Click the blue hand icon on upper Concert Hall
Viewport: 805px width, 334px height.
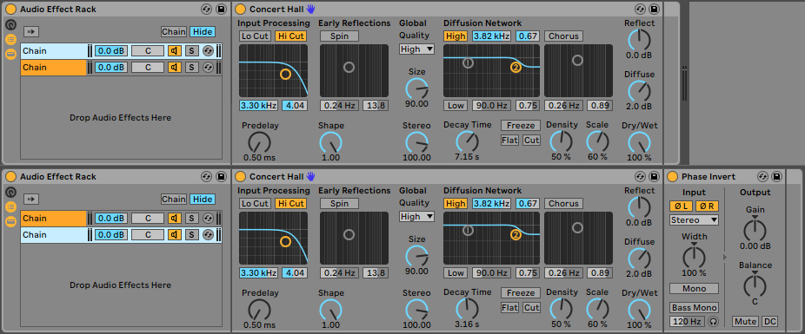(x=310, y=9)
